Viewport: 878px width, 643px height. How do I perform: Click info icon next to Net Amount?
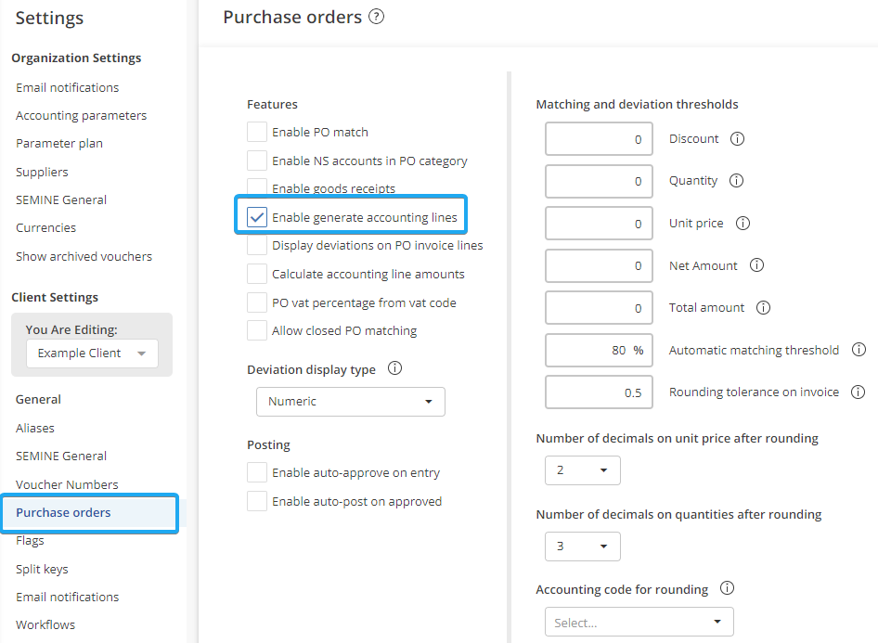click(x=756, y=265)
